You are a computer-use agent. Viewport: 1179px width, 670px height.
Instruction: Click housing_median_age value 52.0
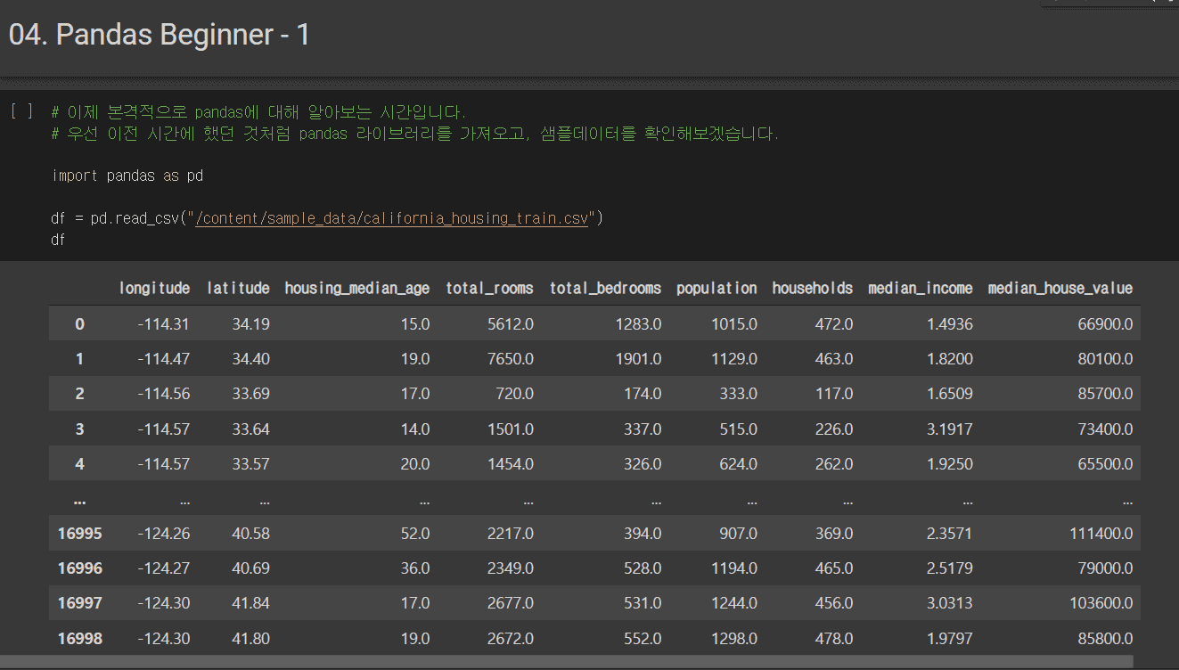[x=415, y=534]
